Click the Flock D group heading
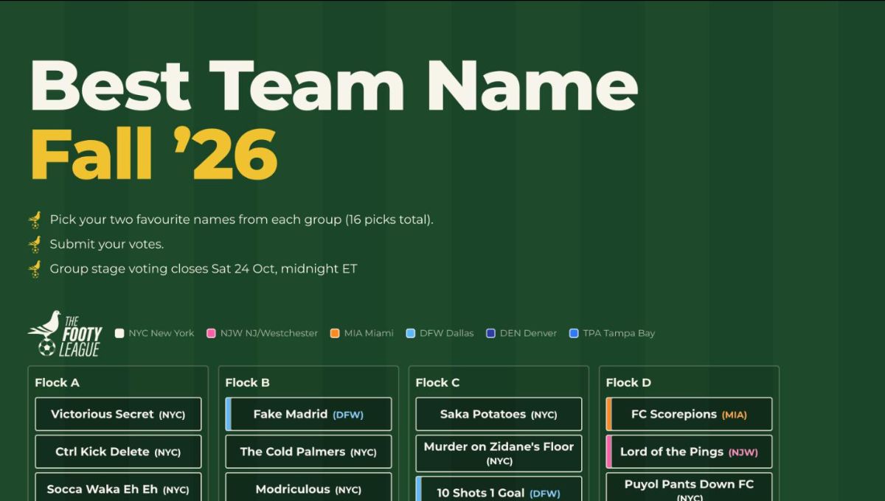The height and width of the screenshot is (501, 885). pyautogui.click(x=628, y=382)
